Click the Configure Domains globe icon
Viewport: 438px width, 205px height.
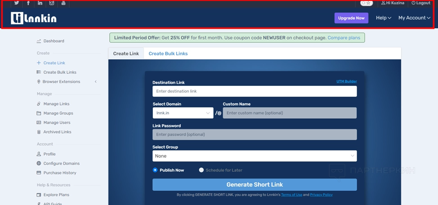(x=39, y=163)
